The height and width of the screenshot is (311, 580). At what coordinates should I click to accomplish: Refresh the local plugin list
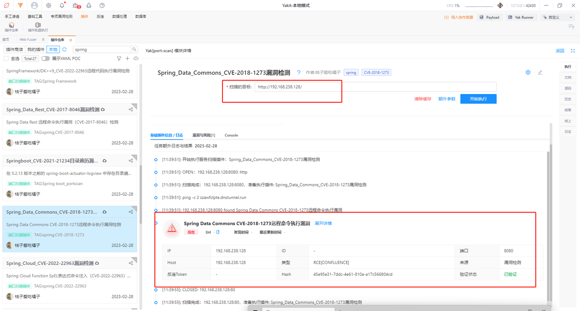click(x=64, y=49)
